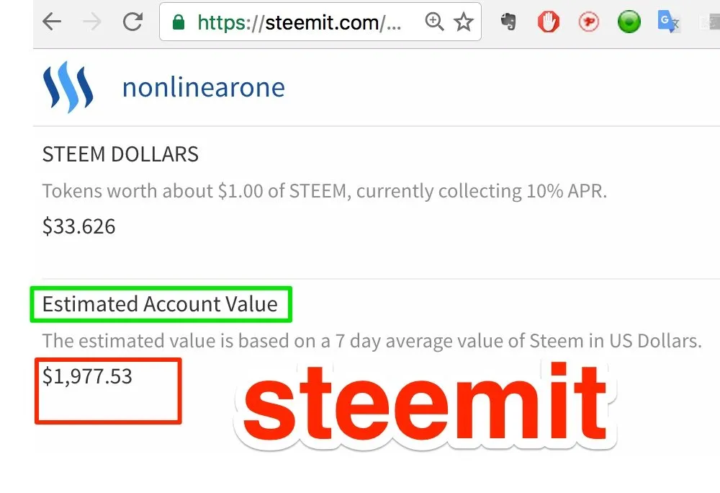The height and width of the screenshot is (493, 720).
Task: Click the red circular extension icon
Action: (x=588, y=22)
